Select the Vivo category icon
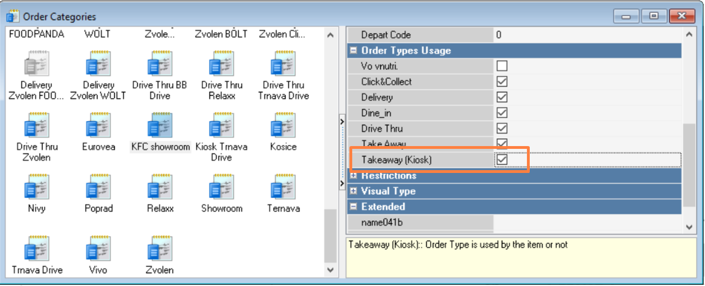This screenshot has height=286, width=705. point(99,250)
